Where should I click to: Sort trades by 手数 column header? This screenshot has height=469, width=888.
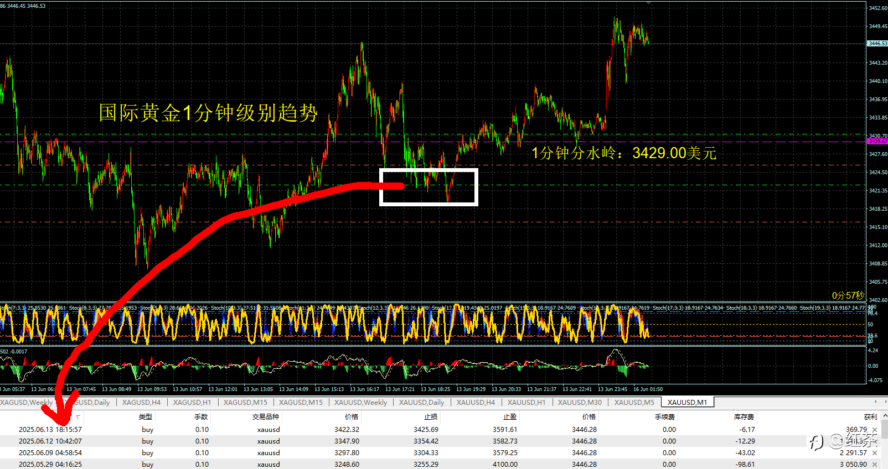coord(201,417)
